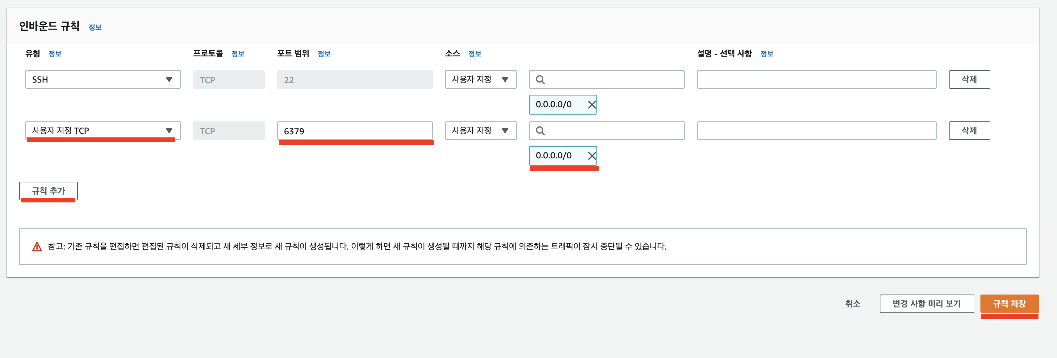Click 변경 사항 미리 보기 button
Viewport: 1057px width, 358px height.
coord(926,304)
